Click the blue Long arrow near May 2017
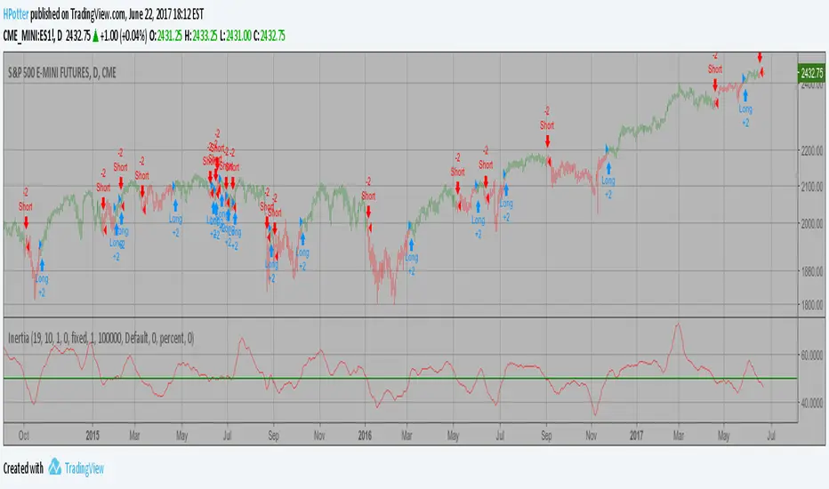This screenshot has width=829, height=489. point(745,96)
